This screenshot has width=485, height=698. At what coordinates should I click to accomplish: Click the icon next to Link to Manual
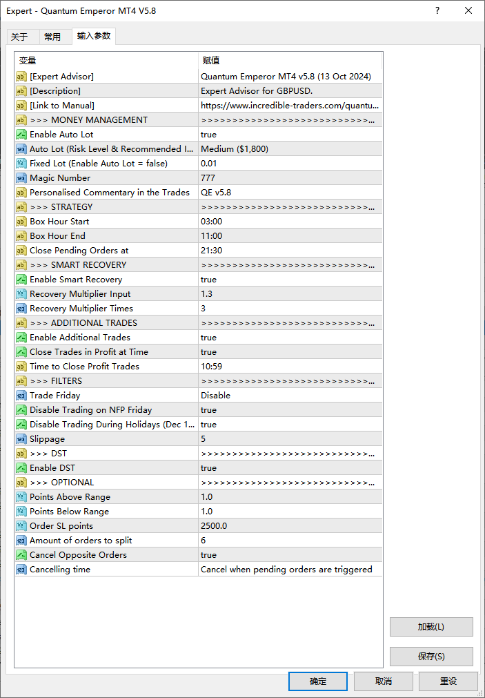click(x=21, y=106)
